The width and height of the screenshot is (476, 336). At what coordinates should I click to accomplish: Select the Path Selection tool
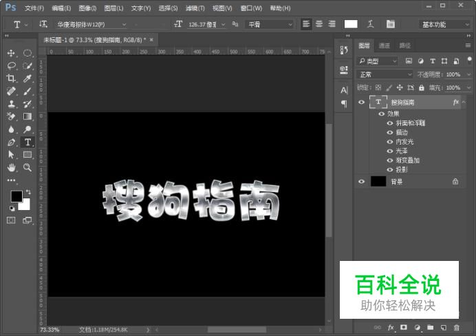11,155
